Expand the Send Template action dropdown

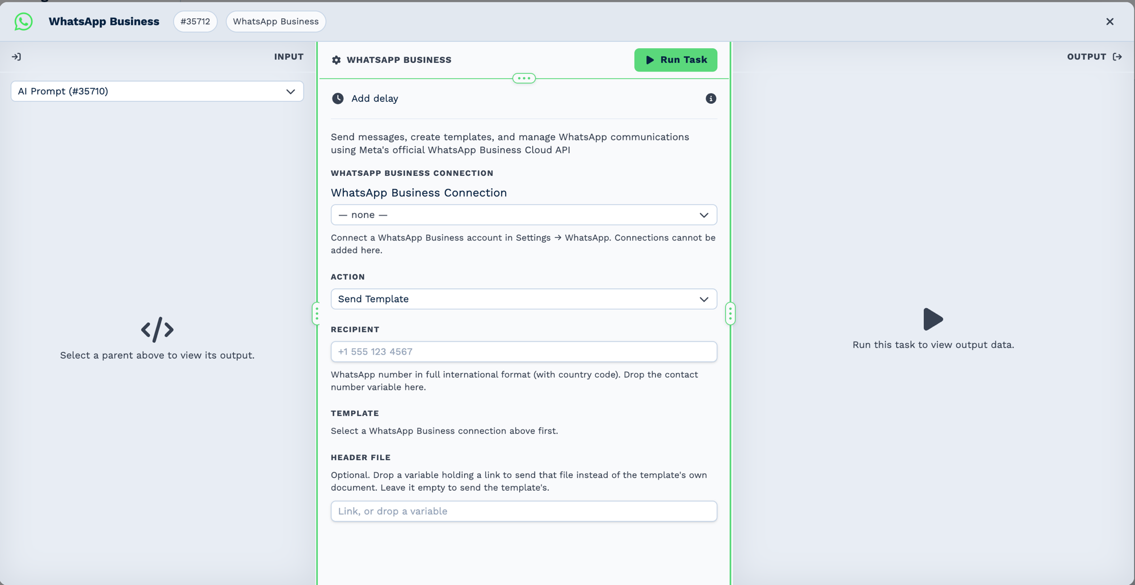tap(524, 299)
